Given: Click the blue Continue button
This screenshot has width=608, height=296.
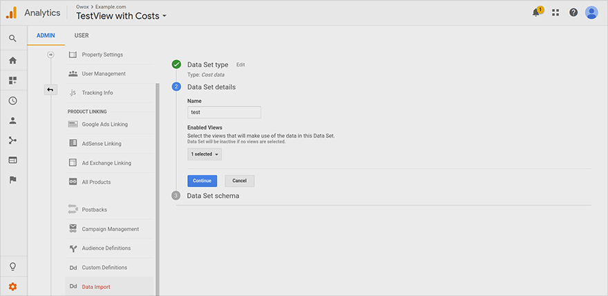Looking at the screenshot, I should 202,181.
